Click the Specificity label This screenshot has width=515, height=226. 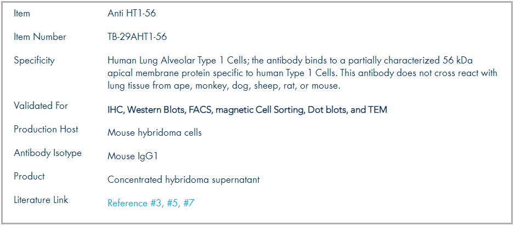point(34,61)
